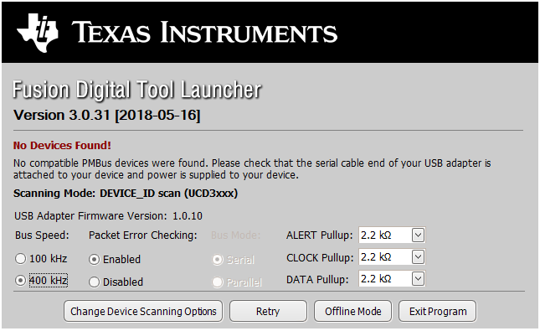Open the ALERT Pullup dropdown arrow
This screenshot has height=331, width=540.
coord(418,235)
